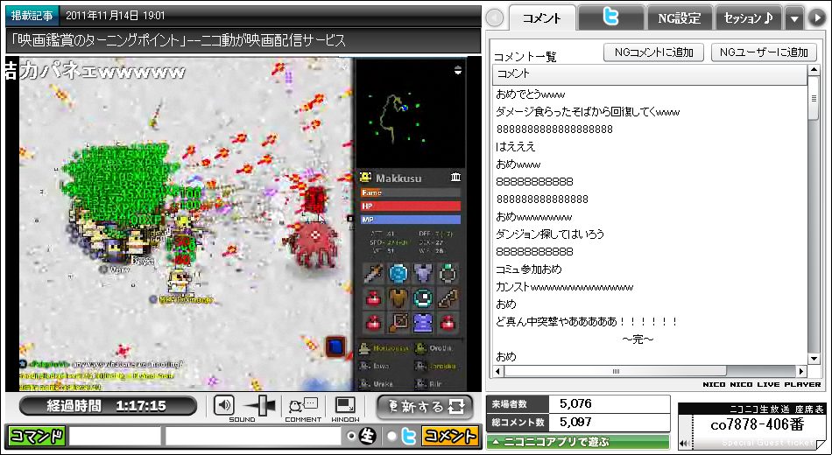Click the 来場者数 value 5,076
The image size is (832, 455).
(x=575, y=403)
